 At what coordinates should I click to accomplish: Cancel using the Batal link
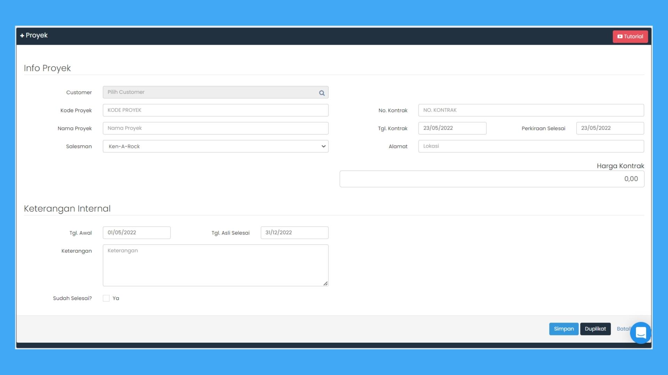tap(623, 329)
